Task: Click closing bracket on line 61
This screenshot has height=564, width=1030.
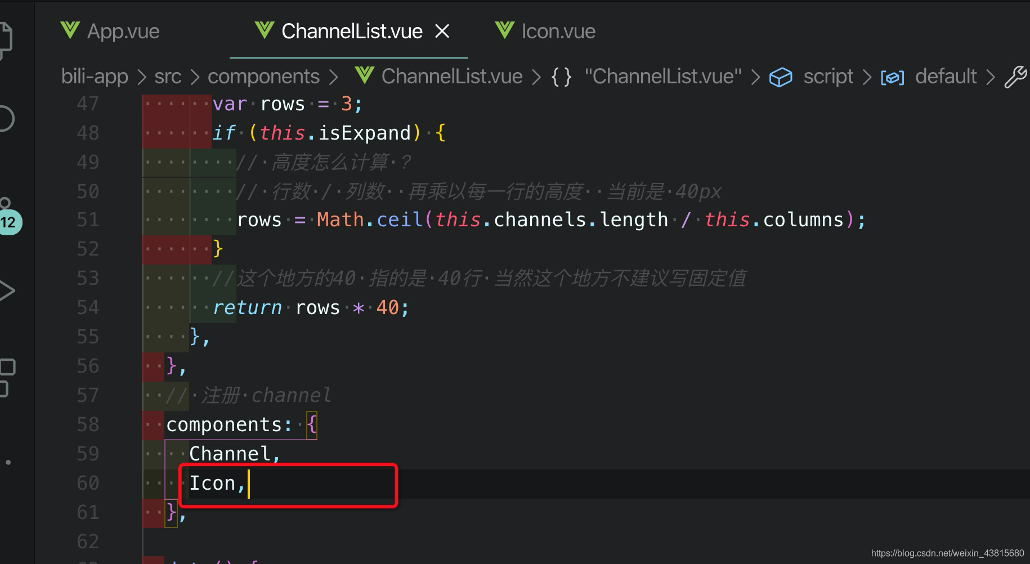Action: [x=171, y=512]
